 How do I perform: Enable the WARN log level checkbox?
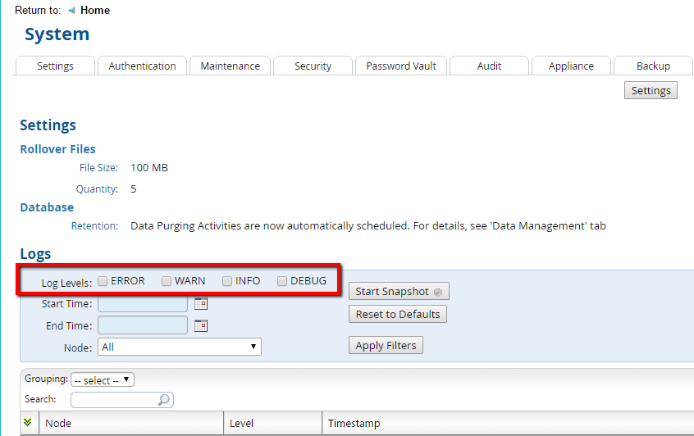tap(167, 281)
